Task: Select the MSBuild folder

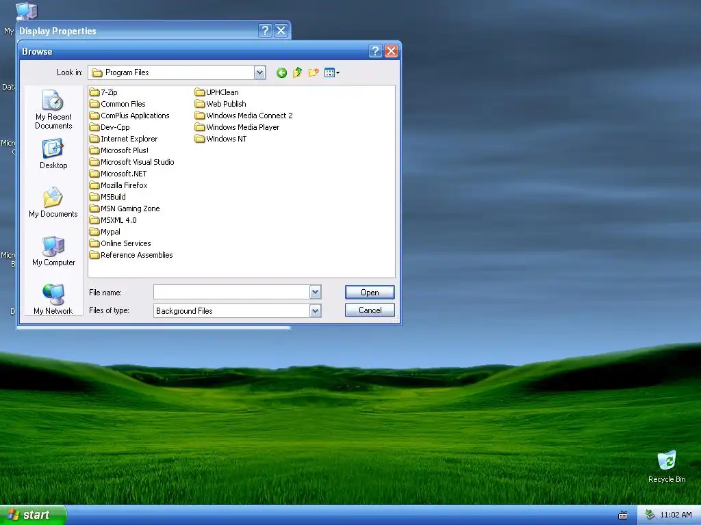Action: coord(107,197)
